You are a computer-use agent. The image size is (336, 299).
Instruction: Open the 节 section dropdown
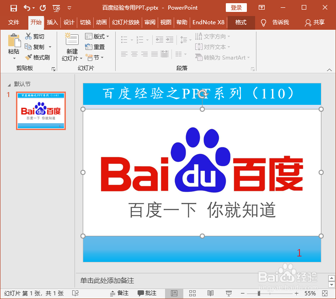(94, 57)
